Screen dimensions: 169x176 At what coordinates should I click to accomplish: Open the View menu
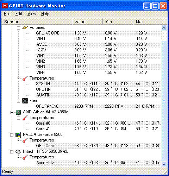pyautogui.click(x=32, y=14)
